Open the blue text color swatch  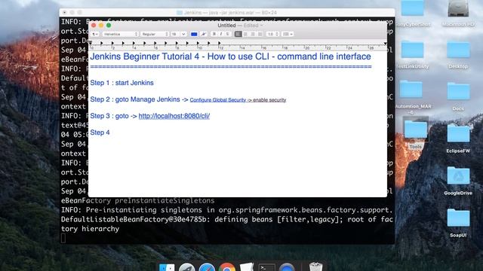(194, 34)
